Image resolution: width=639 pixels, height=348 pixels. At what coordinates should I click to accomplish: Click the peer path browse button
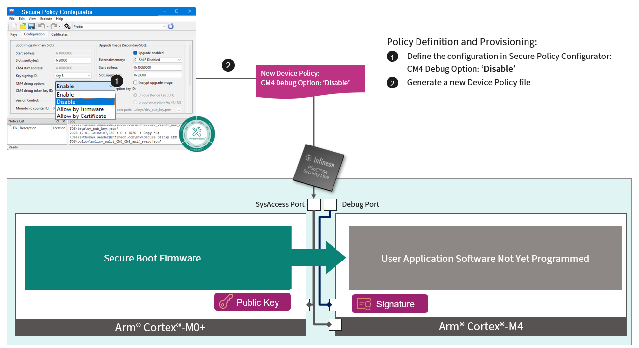[179, 110]
